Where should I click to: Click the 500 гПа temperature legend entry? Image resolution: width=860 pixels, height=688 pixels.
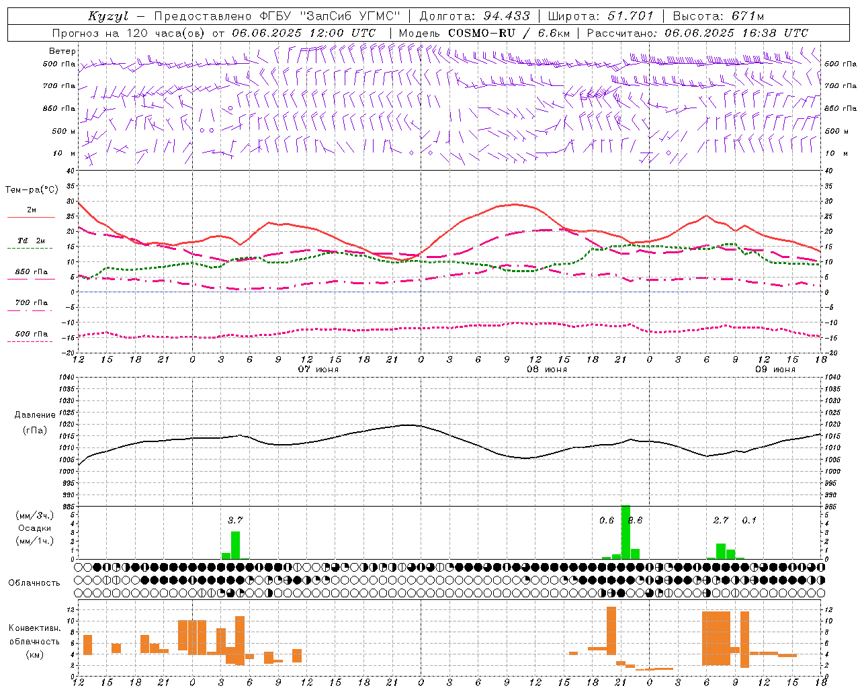tap(31, 334)
